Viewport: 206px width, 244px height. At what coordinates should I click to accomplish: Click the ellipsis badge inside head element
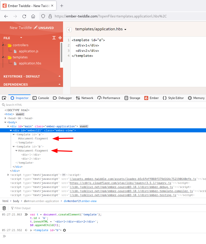[19, 118]
